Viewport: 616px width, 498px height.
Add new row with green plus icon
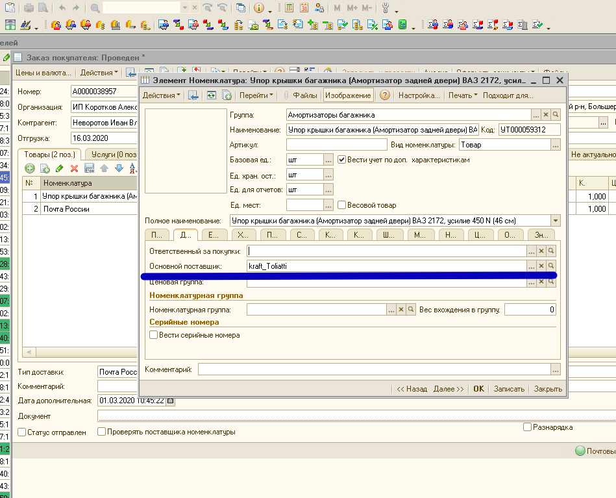30,168
